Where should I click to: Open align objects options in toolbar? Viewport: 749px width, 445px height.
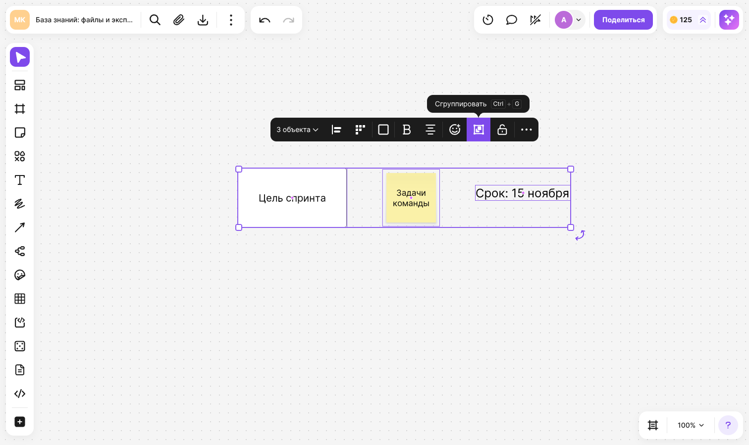(x=336, y=130)
